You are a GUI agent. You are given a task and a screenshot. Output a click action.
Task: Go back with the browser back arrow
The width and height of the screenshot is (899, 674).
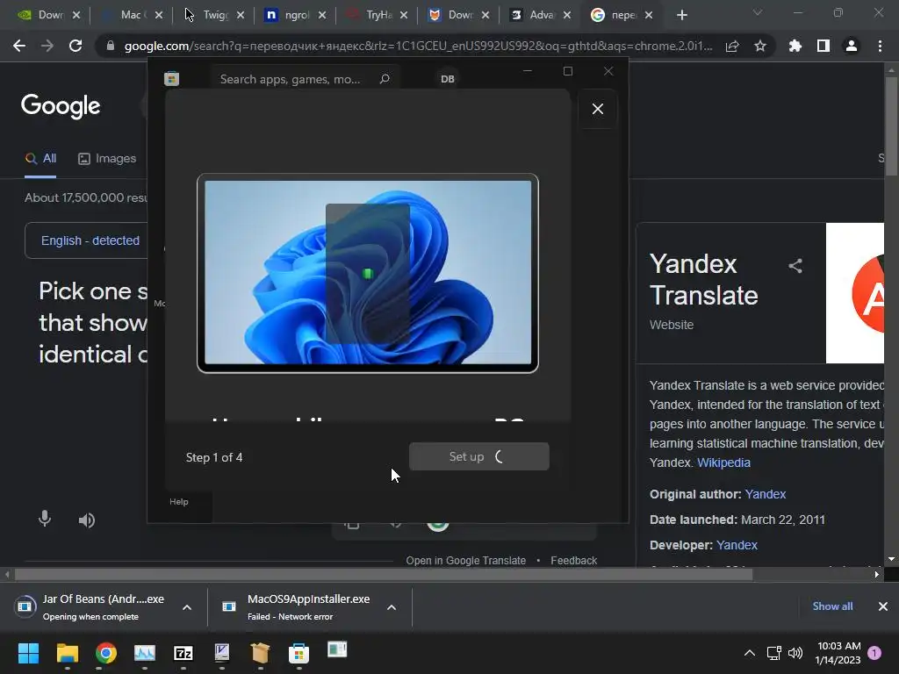(19, 46)
